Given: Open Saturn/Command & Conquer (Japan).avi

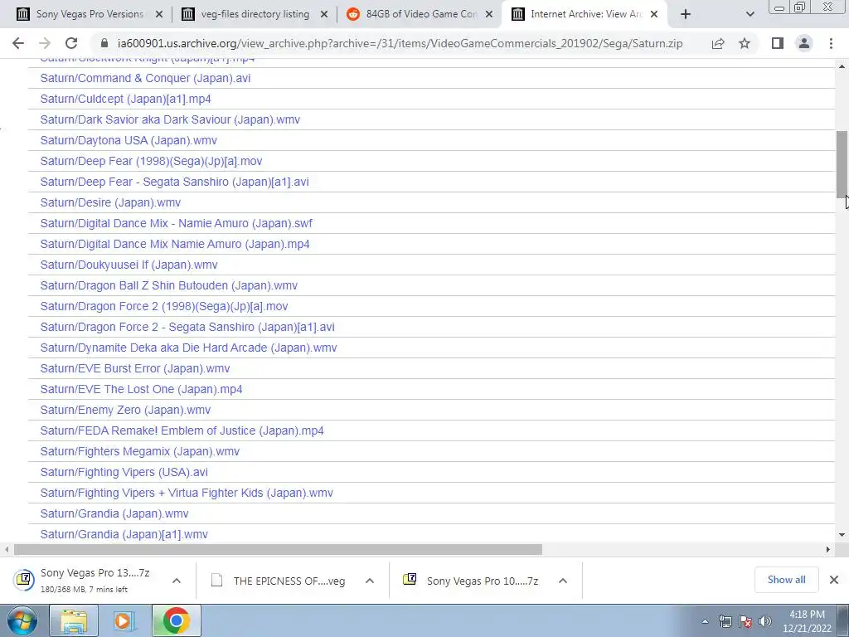Looking at the screenshot, I should pos(145,78).
